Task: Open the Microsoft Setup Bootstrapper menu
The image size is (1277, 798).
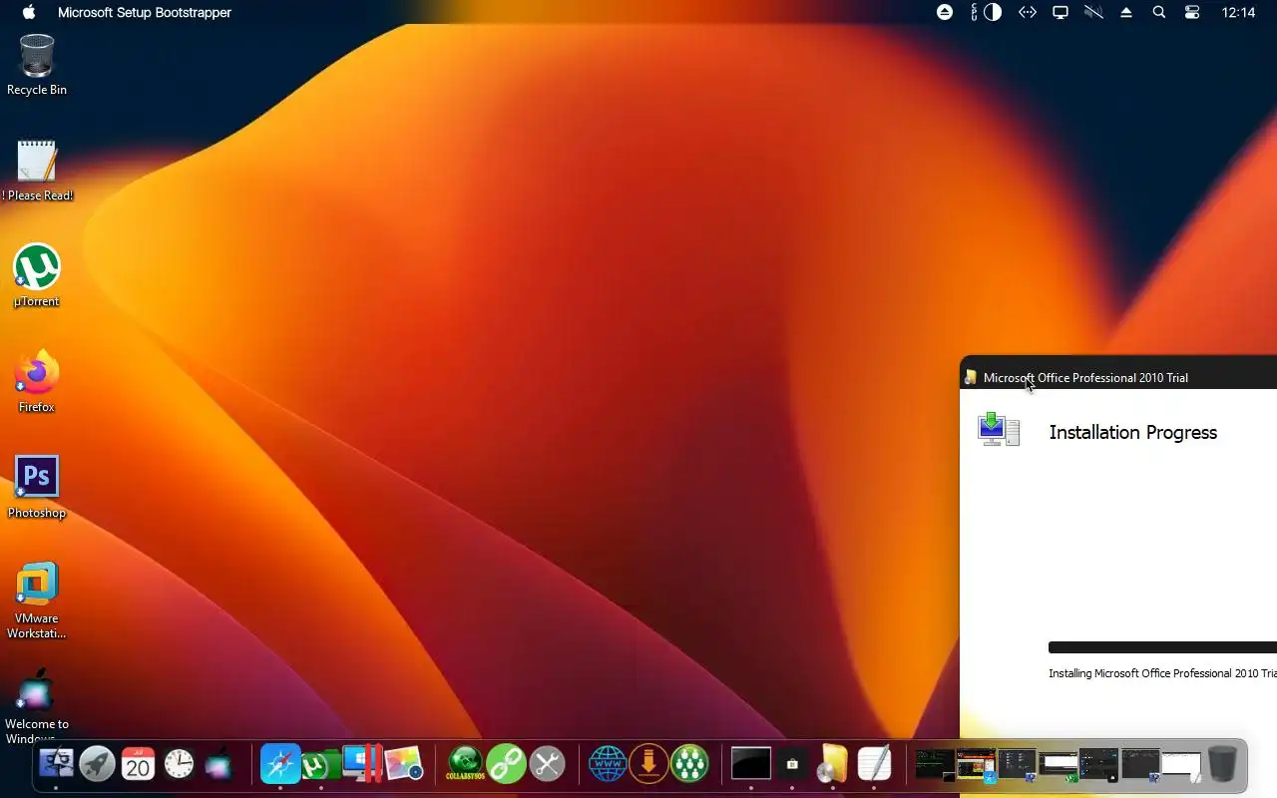Action: click(145, 12)
